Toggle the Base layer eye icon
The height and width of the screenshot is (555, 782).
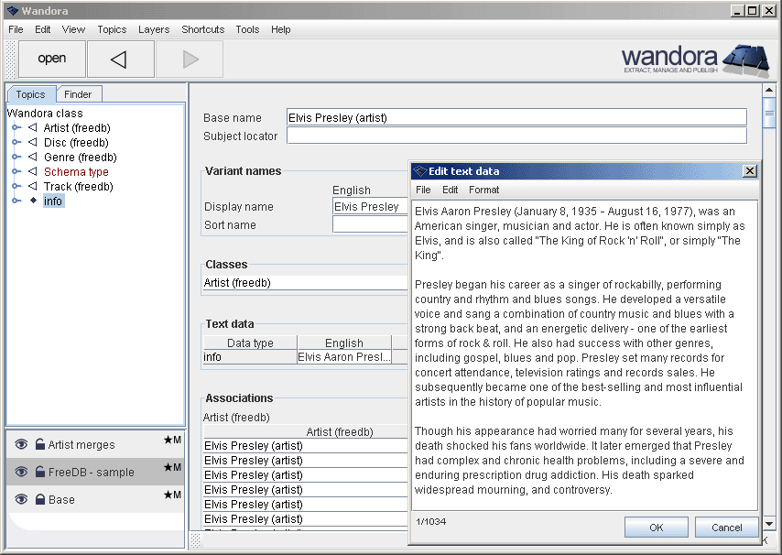[x=21, y=500]
